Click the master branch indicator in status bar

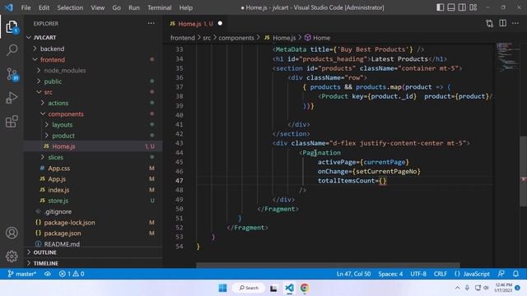(22, 274)
